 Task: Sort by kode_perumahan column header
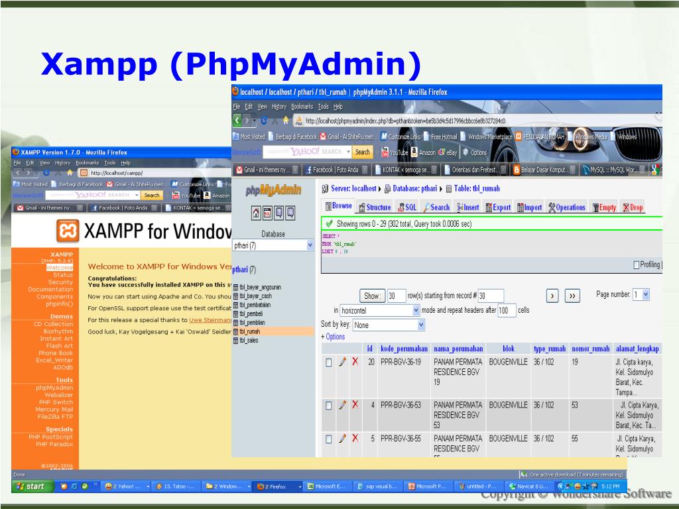click(x=404, y=349)
